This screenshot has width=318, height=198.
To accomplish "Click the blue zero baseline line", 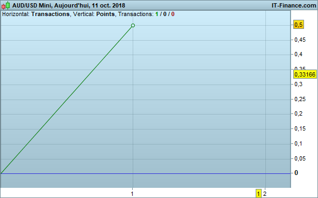I will tap(146, 173).
